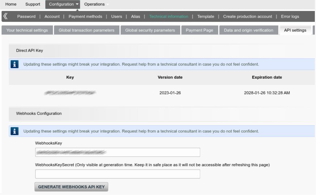Screen dimensions: 316x195
Task: Focus the WebhooksKeySecret input field
Action: (118, 174)
